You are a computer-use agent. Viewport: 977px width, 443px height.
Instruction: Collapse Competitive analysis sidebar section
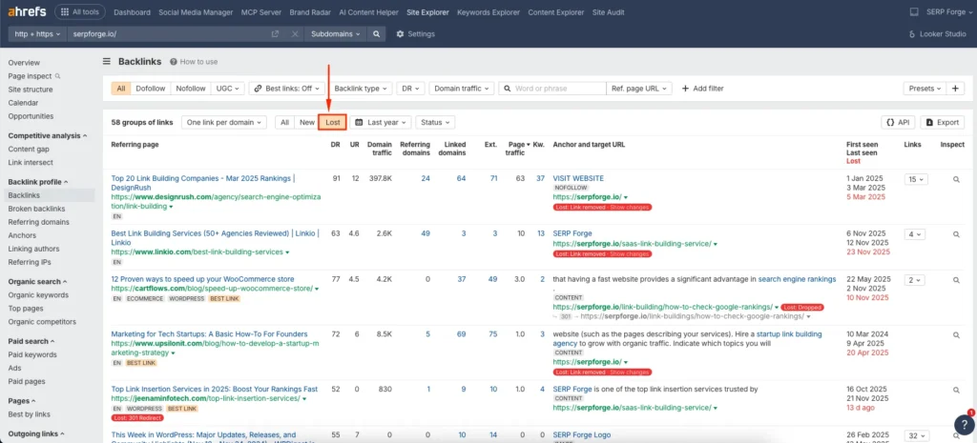pos(48,135)
